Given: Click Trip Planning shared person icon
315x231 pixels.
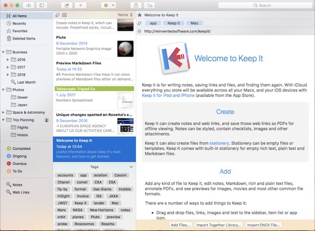Looking at the screenshot, I should pos(46,120).
